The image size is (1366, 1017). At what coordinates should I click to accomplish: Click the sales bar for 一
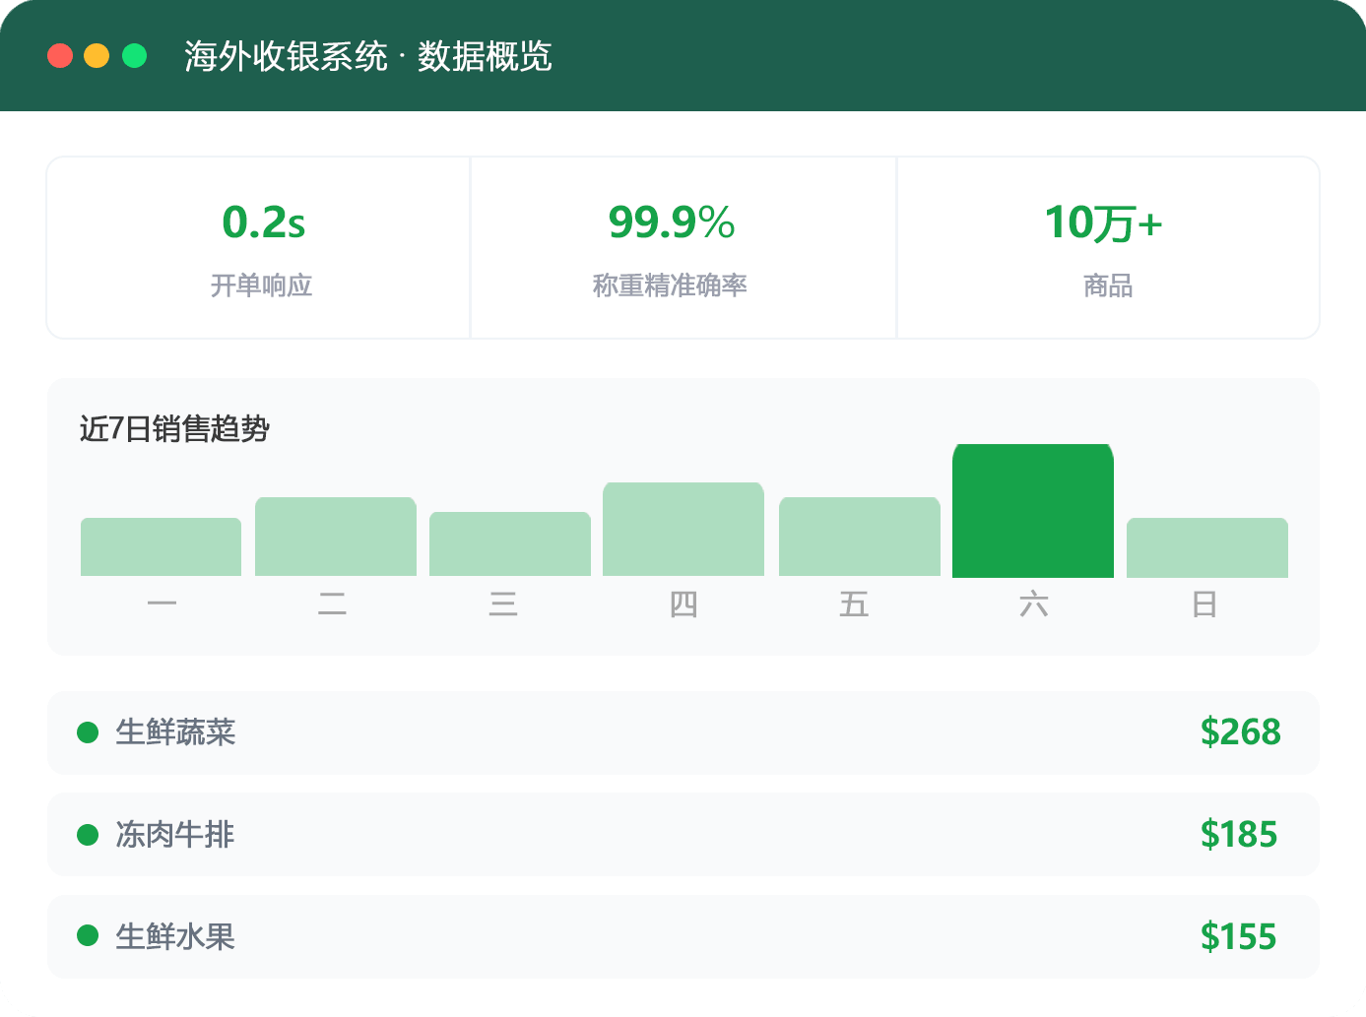tap(161, 546)
